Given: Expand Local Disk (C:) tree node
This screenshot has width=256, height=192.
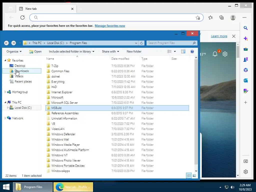Looking at the screenshot, I should (8, 107).
